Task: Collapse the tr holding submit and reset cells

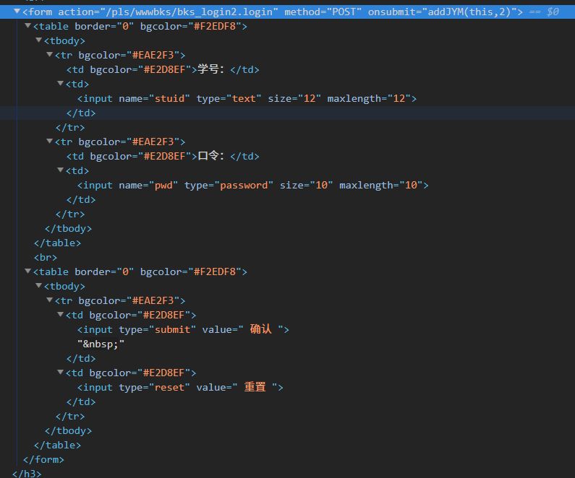Action: click(x=49, y=300)
